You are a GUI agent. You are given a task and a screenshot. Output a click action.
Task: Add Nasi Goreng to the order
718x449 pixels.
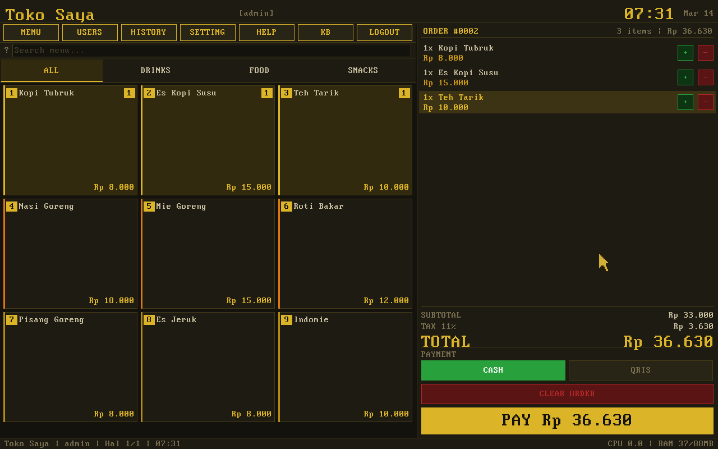coord(70,253)
